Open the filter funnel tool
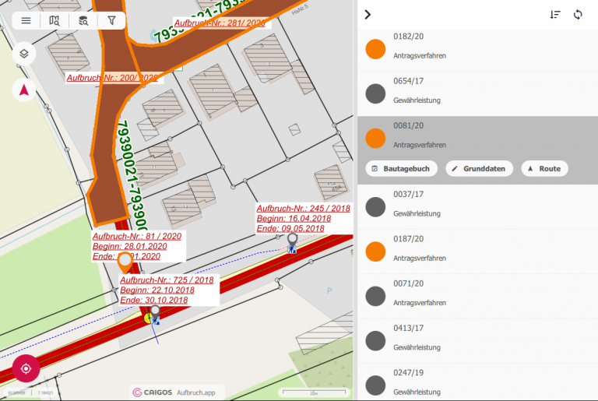598x401 pixels. 111,20
